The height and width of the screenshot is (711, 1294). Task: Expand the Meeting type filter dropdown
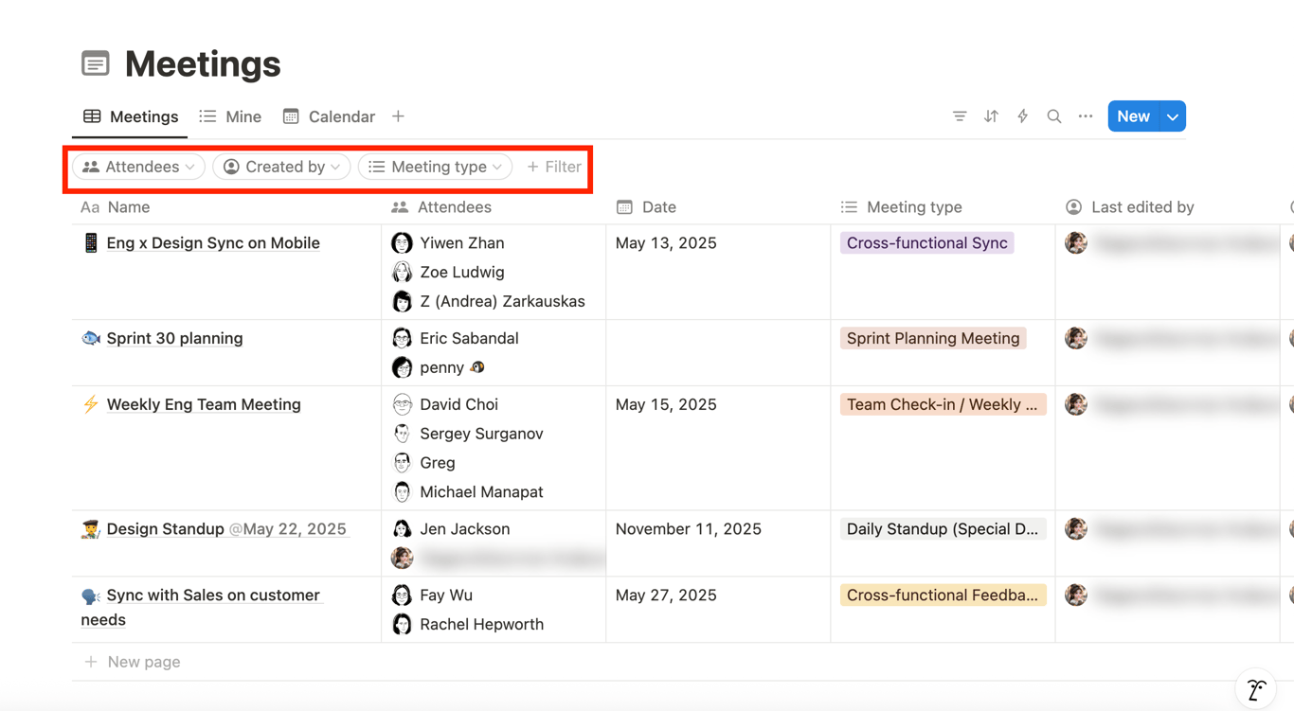(x=436, y=167)
